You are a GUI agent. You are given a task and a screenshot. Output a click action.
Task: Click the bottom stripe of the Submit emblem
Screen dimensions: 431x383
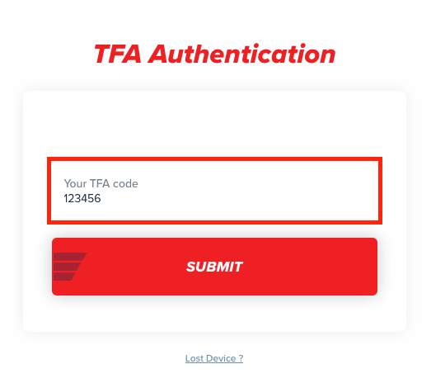[x=64, y=277]
